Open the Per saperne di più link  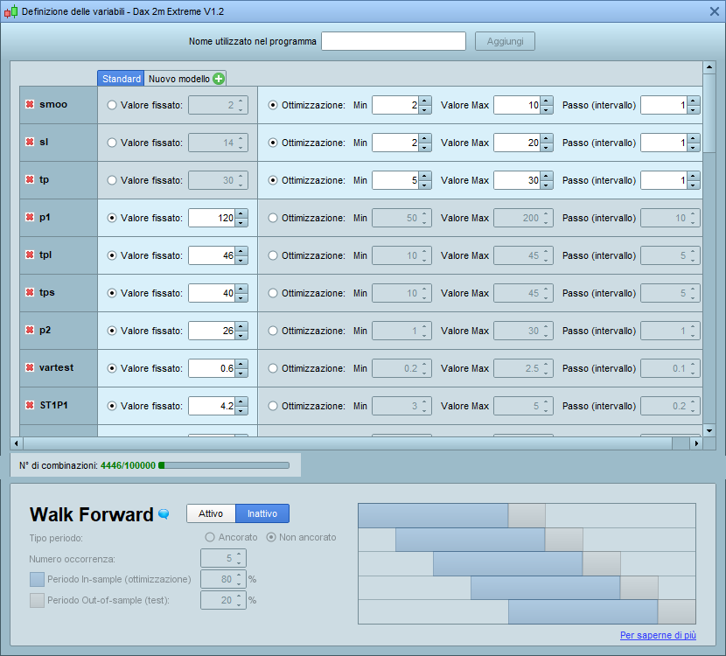658,635
